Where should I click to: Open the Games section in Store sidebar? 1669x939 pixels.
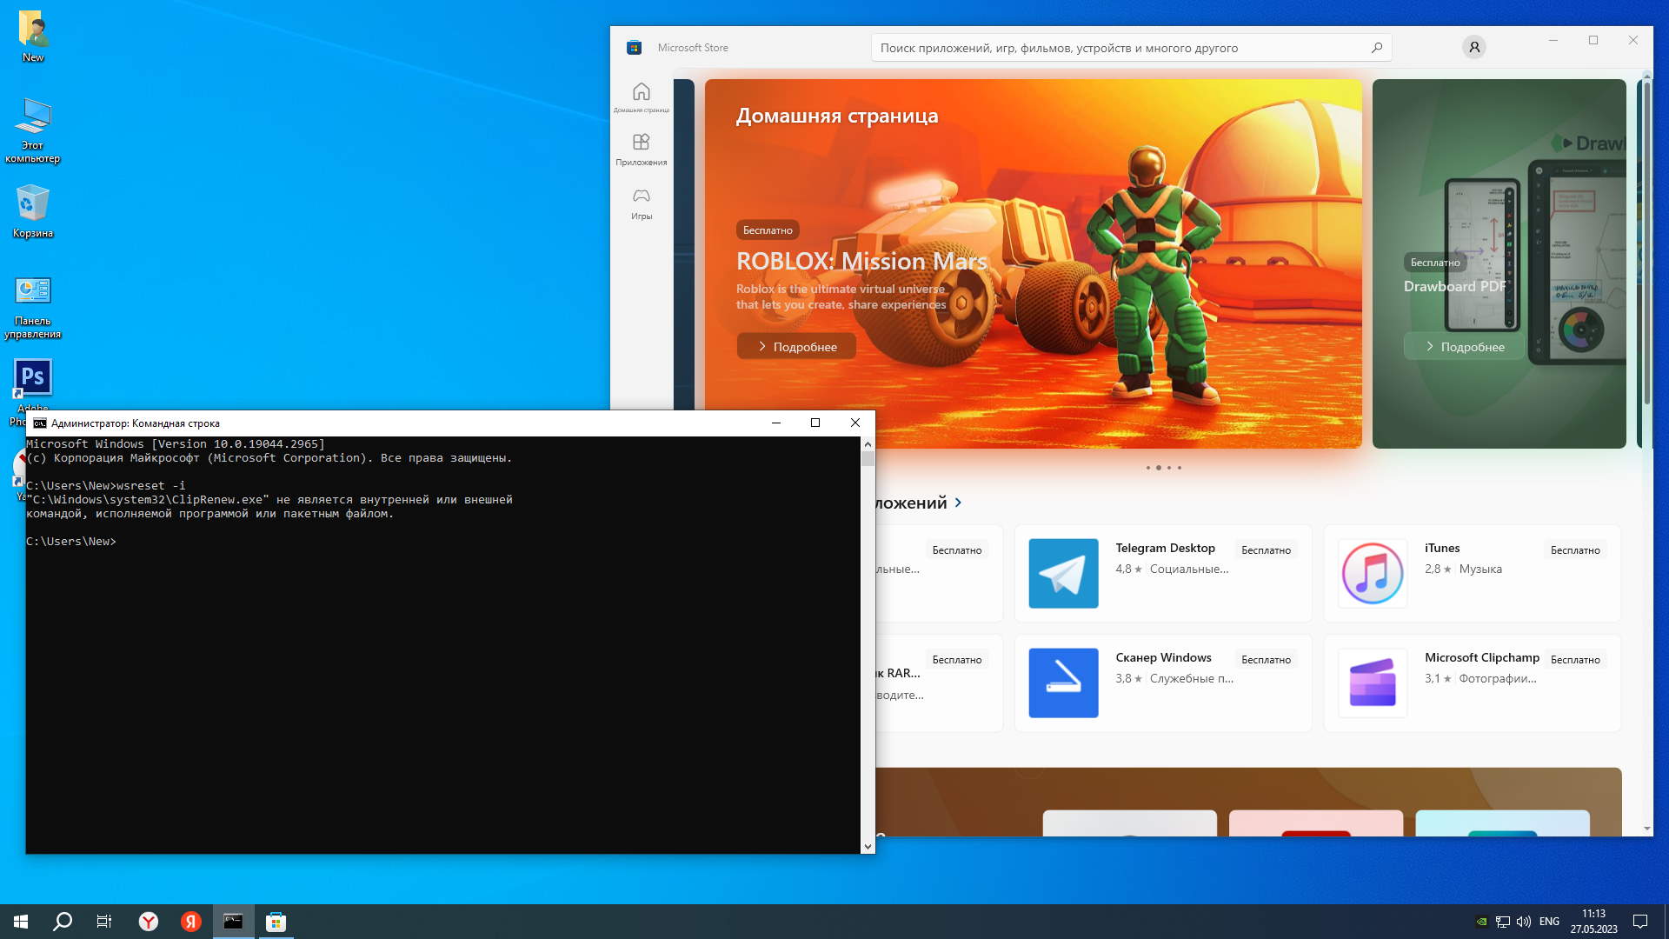point(642,203)
